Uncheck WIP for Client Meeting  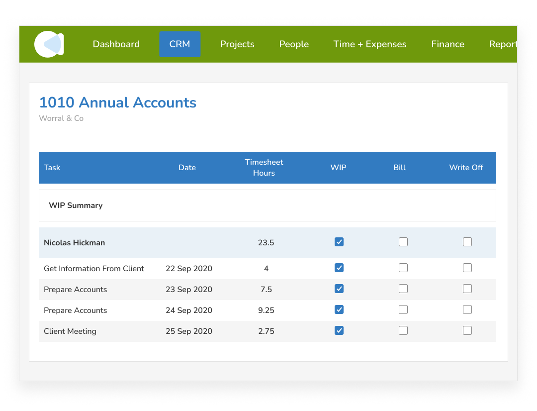(339, 331)
